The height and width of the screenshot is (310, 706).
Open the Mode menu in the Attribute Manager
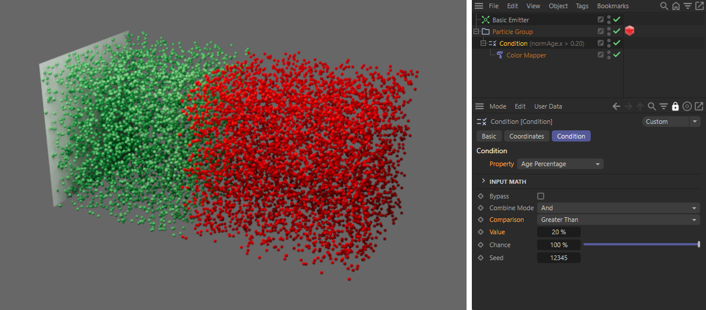click(498, 106)
